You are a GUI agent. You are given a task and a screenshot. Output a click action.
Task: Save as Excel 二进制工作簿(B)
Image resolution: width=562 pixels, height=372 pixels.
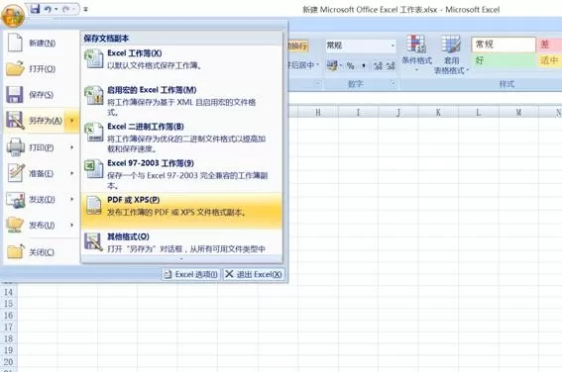point(181,138)
